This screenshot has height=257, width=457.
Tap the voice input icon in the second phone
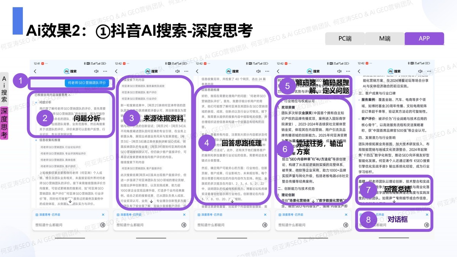(184, 225)
